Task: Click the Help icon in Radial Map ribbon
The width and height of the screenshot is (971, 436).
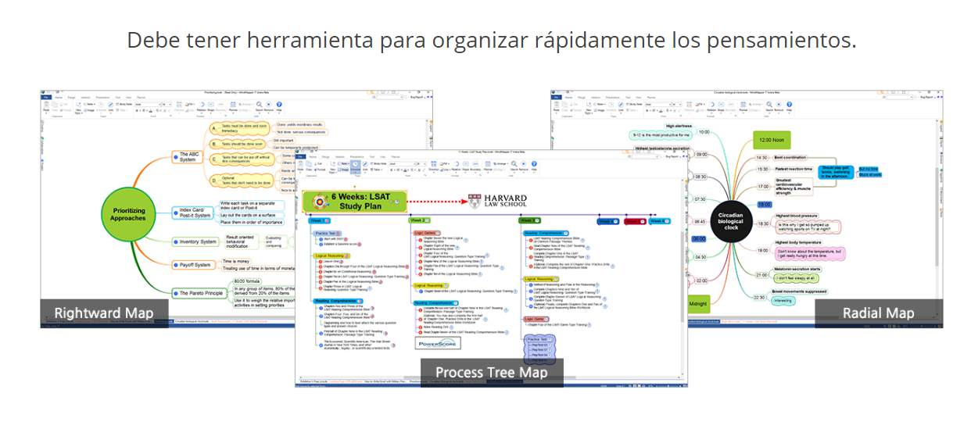Action: click(790, 105)
